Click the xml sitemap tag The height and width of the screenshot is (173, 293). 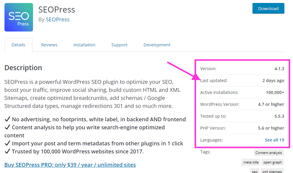(272, 171)
